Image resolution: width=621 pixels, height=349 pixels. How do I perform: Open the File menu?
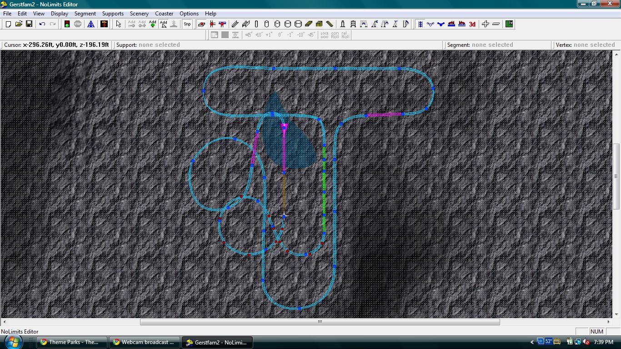click(x=7, y=14)
